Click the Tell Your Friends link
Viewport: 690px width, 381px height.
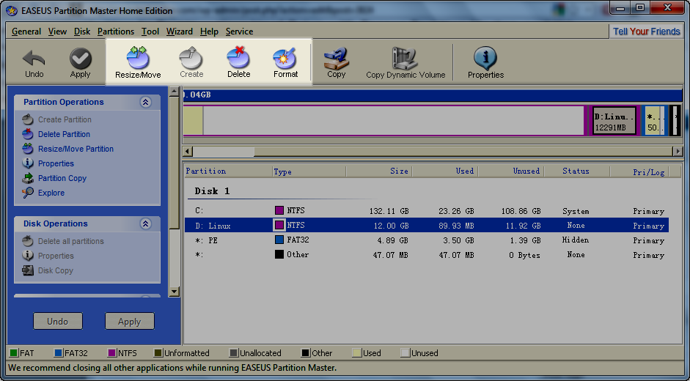tap(647, 32)
